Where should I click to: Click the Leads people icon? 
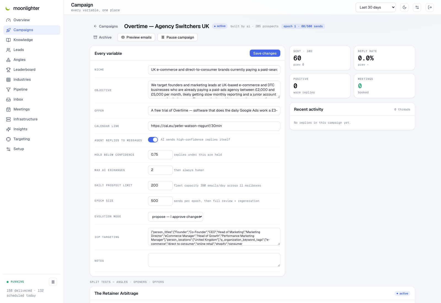[x=9, y=50]
